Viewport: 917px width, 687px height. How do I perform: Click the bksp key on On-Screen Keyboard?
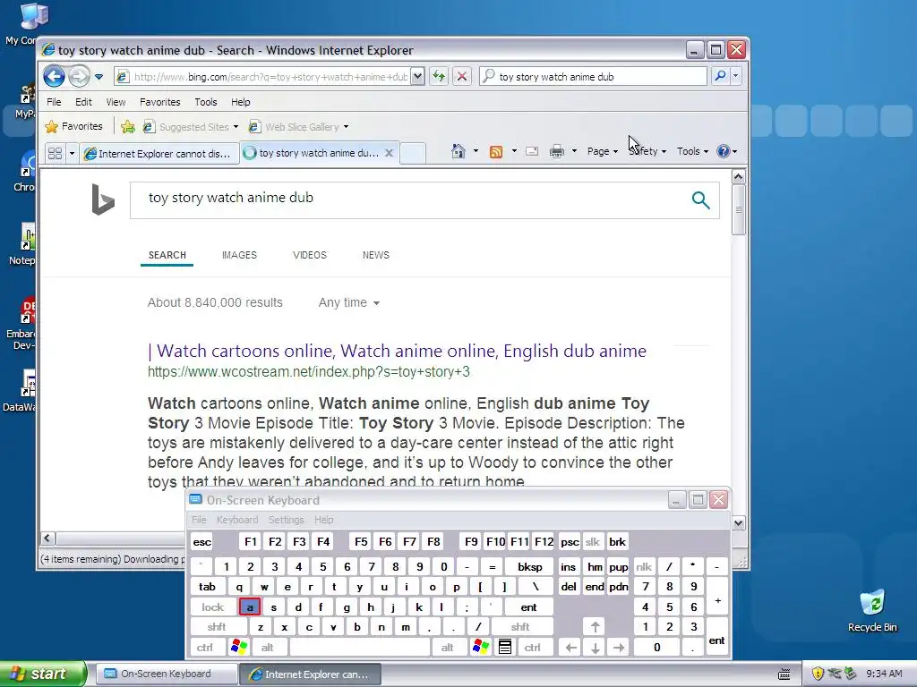click(x=530, y=566)
